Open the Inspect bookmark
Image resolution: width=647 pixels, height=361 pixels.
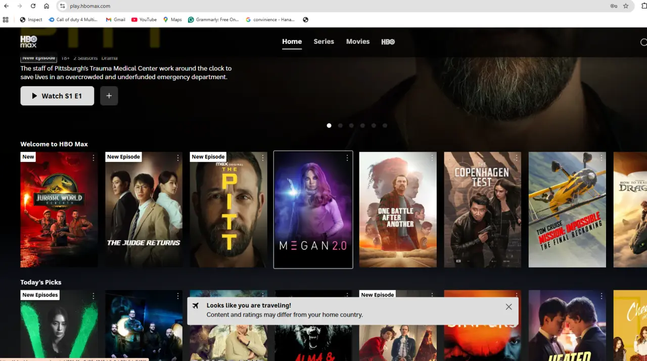tap(31, 20)
